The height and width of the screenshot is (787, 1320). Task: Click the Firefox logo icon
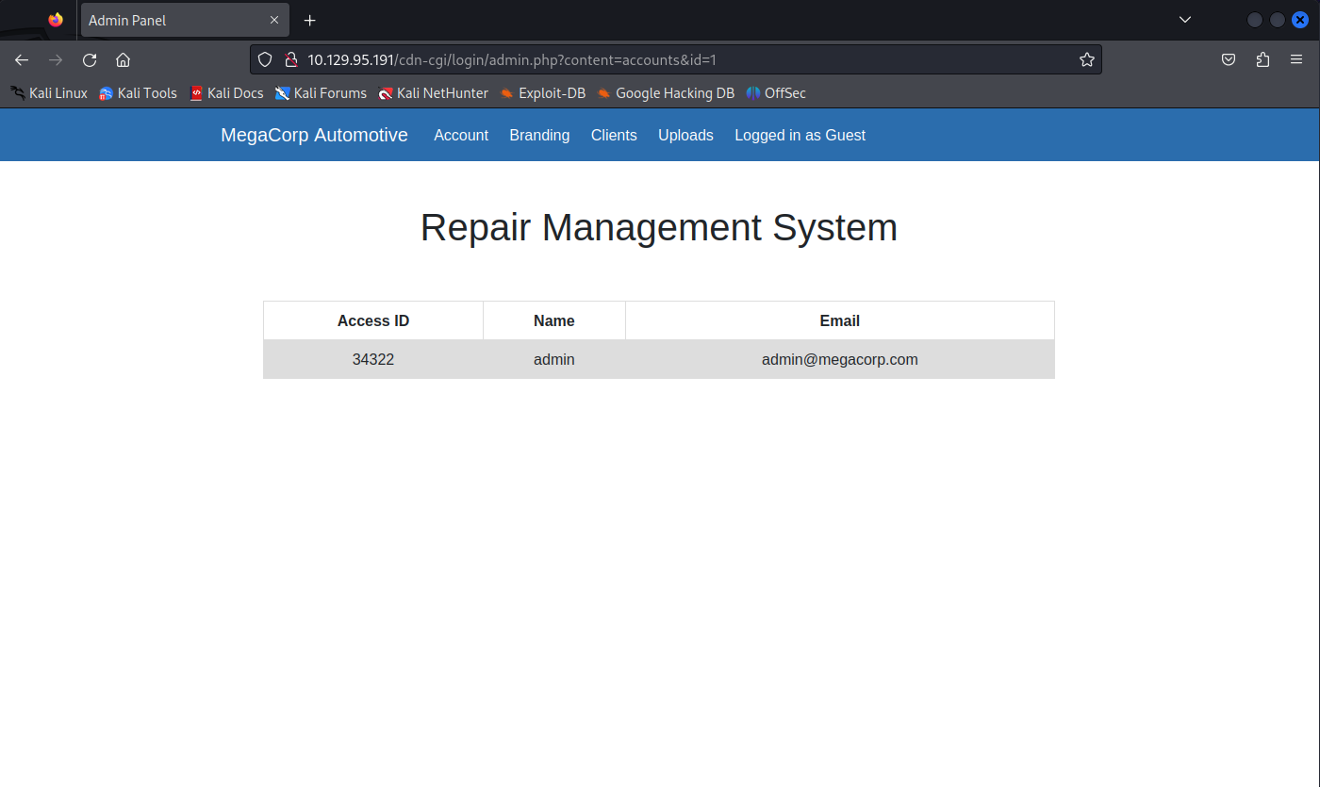coord(56,20)
